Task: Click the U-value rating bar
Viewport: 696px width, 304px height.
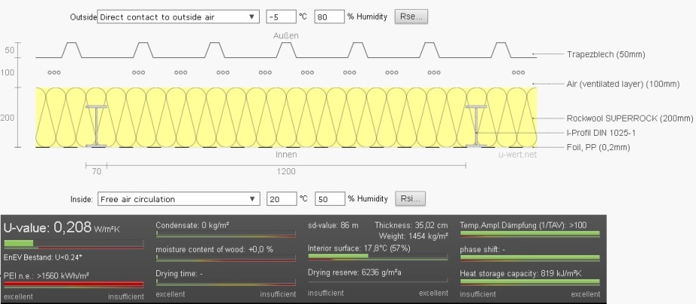Action: [x=73, y=244]
